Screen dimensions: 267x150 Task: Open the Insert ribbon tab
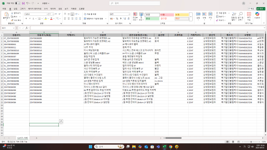click(x=15, y=9)
